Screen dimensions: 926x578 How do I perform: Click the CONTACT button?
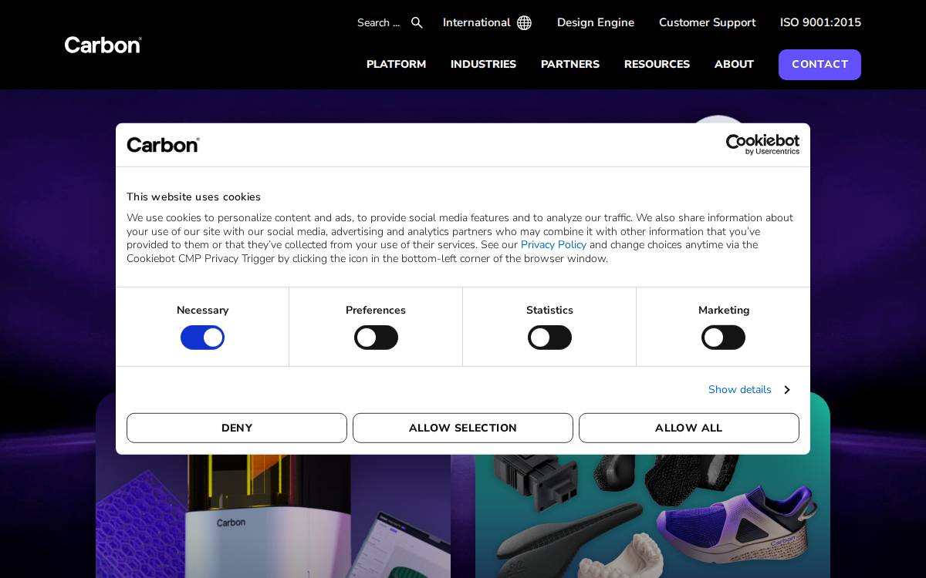pyautogui.click(x=820, y=65)
